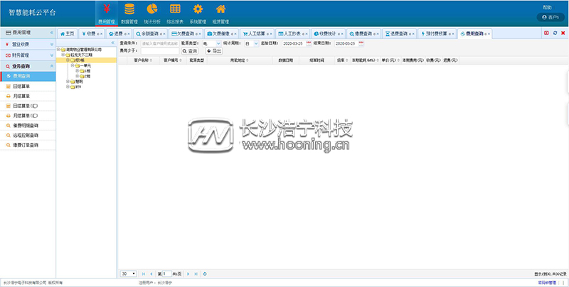Expand the 营业收费 sidebar section
Screen dimensions: 569x287
click(x=27, y=44)
